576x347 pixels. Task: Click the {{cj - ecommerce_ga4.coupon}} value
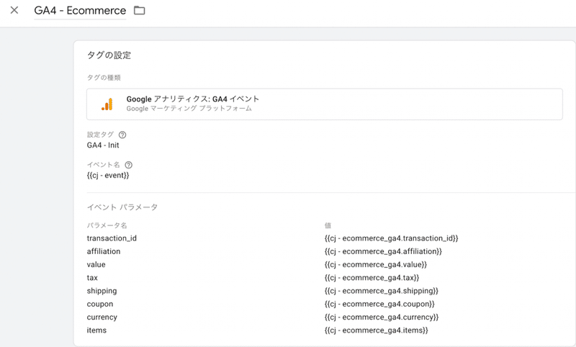pyautogui.click(x=379, y=304)
